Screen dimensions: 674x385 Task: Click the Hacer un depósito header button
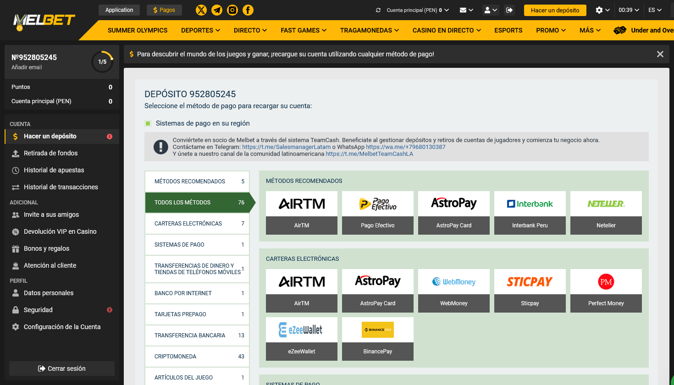(555, 10)
